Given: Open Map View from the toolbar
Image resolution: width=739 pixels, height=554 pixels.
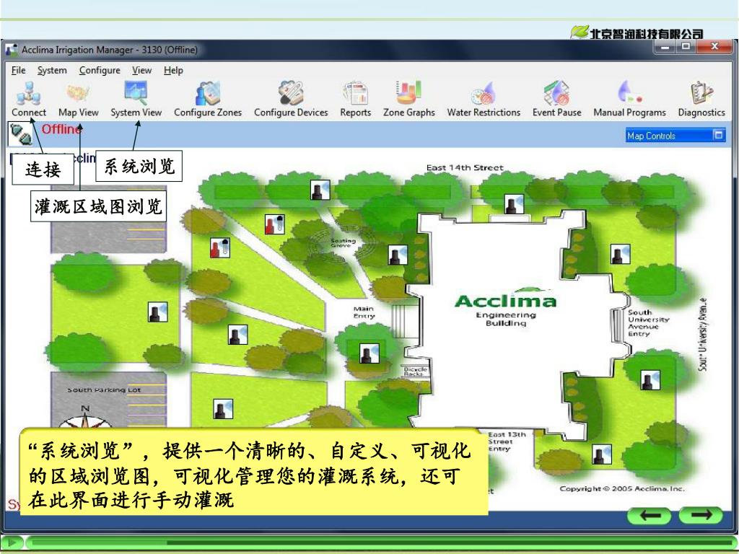Looking at the screenshot, I should 78,99.
